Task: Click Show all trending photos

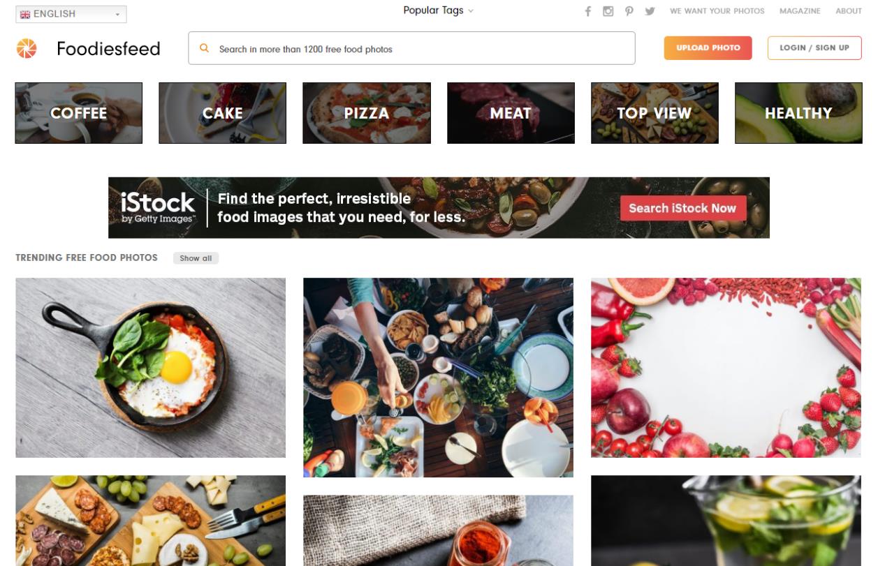Action: coord(196,258)
